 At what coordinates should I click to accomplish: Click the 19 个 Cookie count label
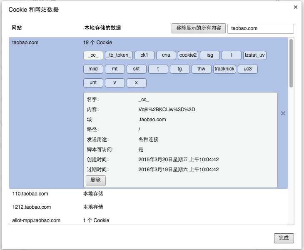(x=97, y=42)
